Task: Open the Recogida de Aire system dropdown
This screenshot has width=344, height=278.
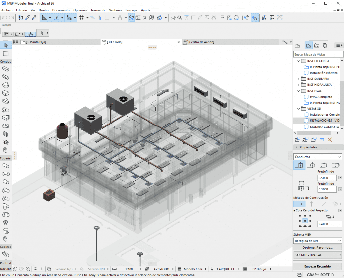Action: [x=317, y=241]
